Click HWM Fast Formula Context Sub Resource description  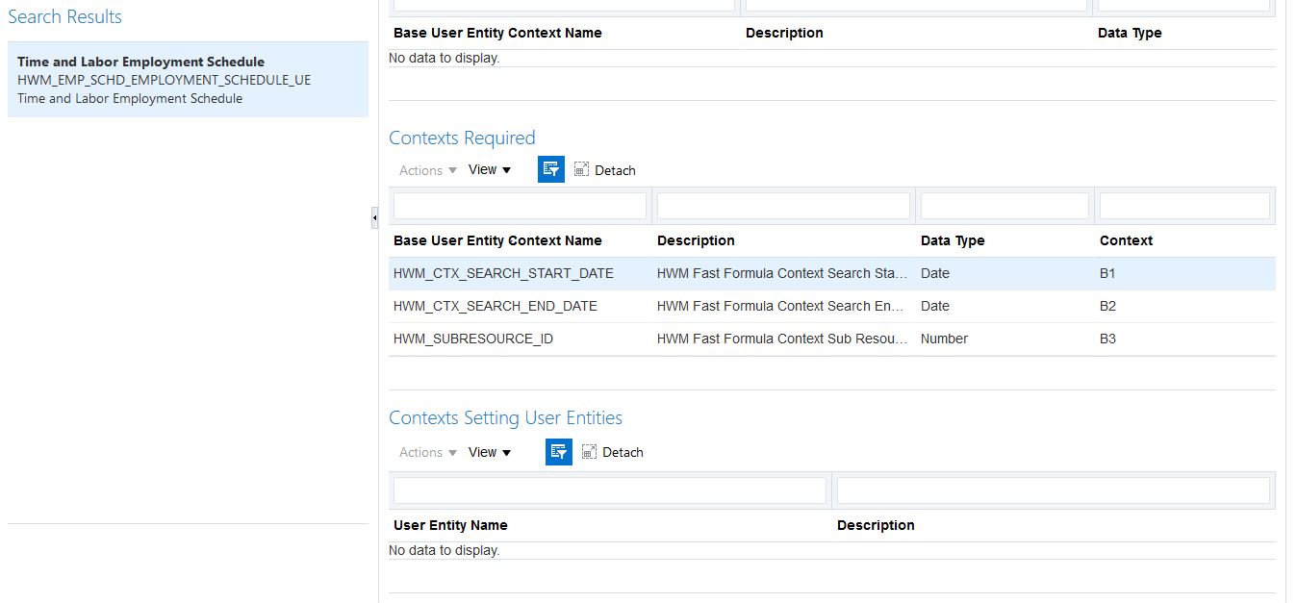click(x=782, y=339)
